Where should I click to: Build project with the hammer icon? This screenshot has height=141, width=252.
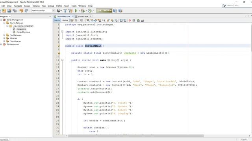[x=65, y=11]
